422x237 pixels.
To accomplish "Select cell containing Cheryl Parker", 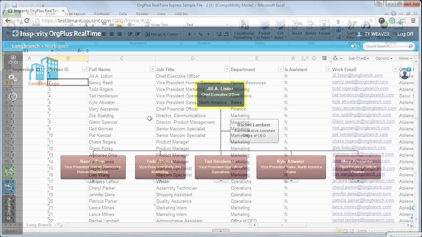I will tap(121, 188).
